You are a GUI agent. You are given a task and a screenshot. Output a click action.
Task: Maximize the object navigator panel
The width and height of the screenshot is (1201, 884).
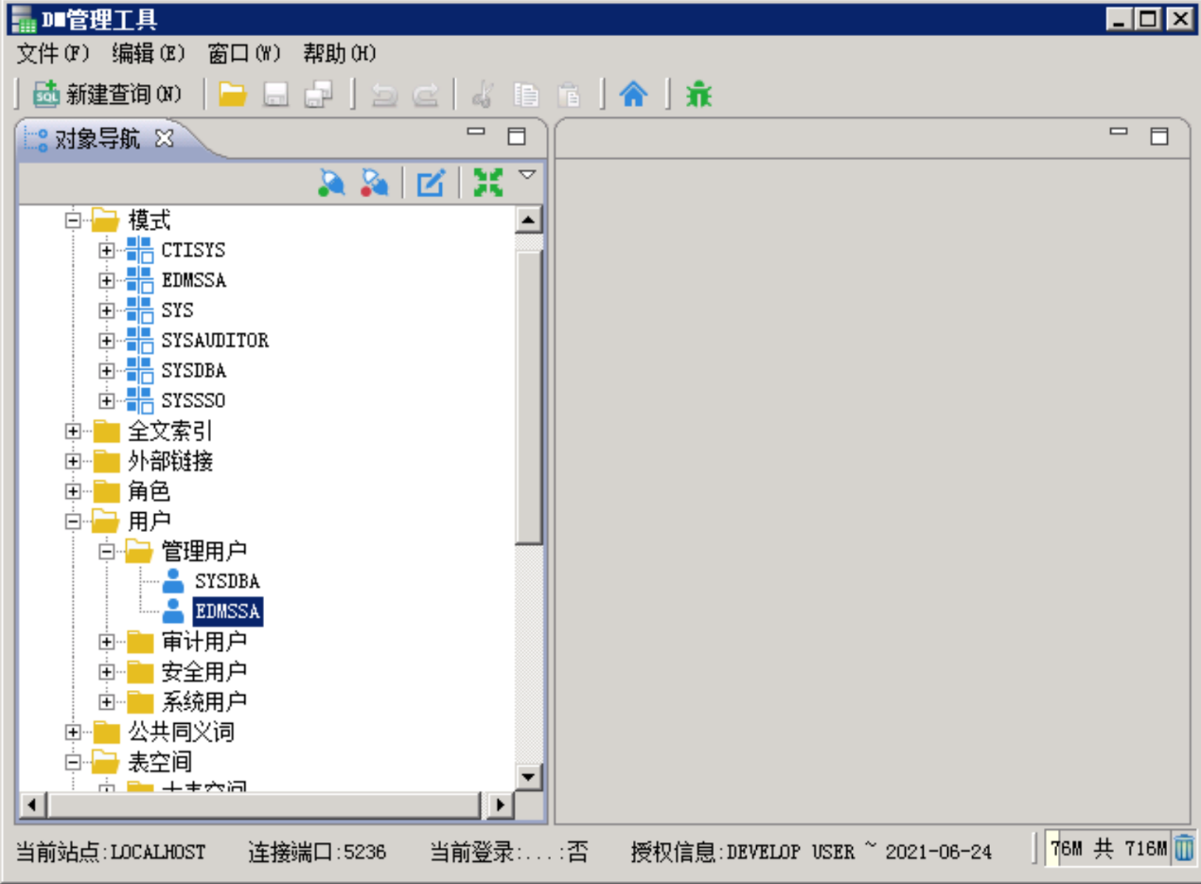(x=517, y=136)
